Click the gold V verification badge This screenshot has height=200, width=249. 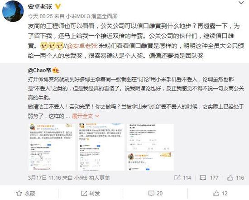pos(58,6)
